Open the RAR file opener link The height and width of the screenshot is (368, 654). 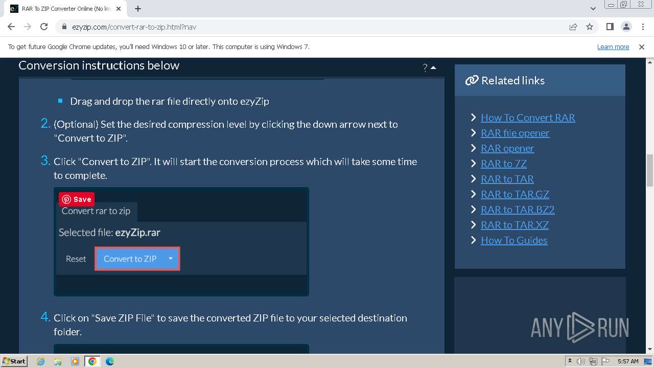pos(515,133)
